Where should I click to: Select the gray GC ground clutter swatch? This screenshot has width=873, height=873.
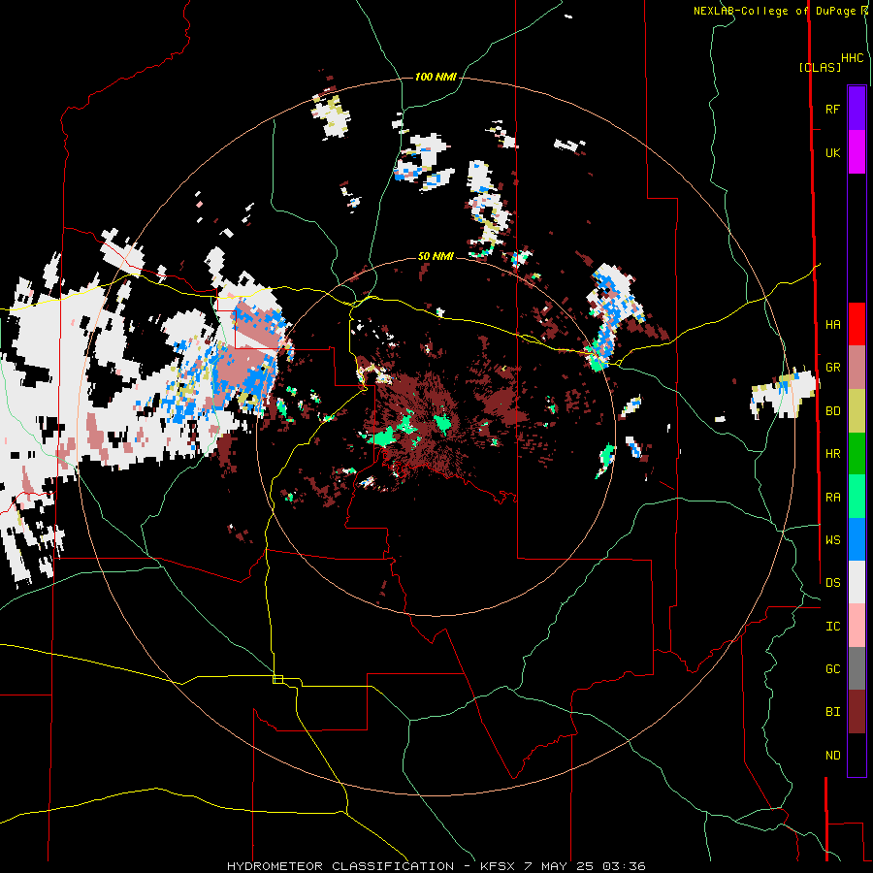(857, 668)
